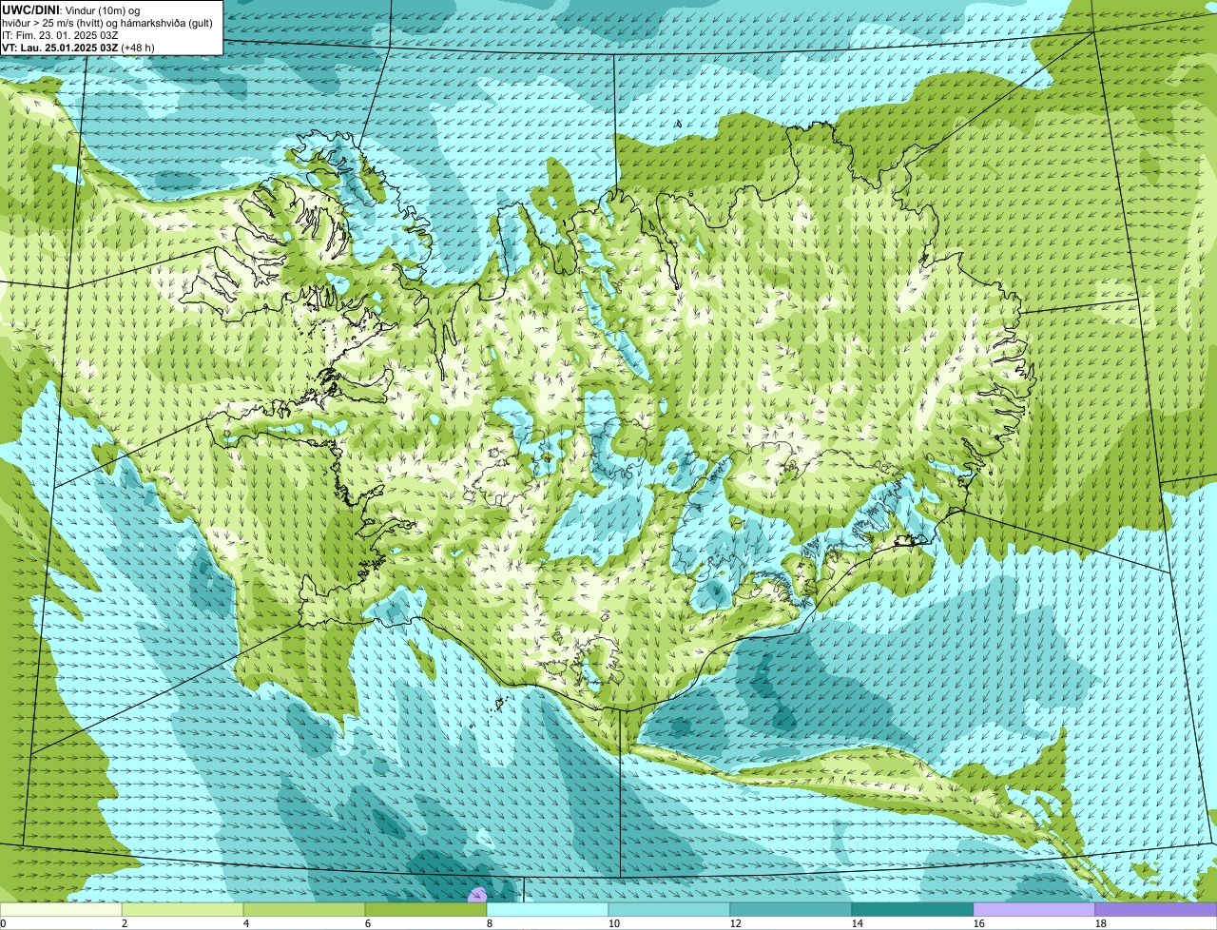The image size is (1217, 930).
Task: Click the legend scale label '0'
Action: 3,923
